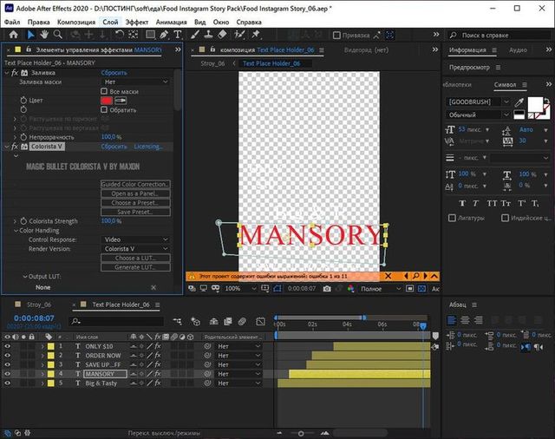
Task: Switch to the Stroy_06 timeline tab
Action: 39,305
